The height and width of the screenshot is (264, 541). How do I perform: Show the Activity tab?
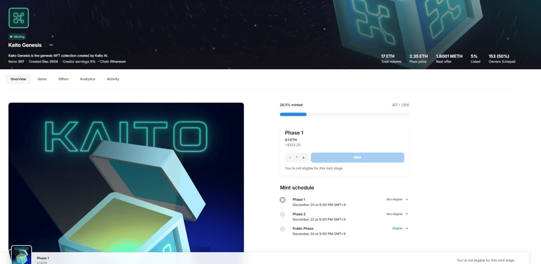113,79
